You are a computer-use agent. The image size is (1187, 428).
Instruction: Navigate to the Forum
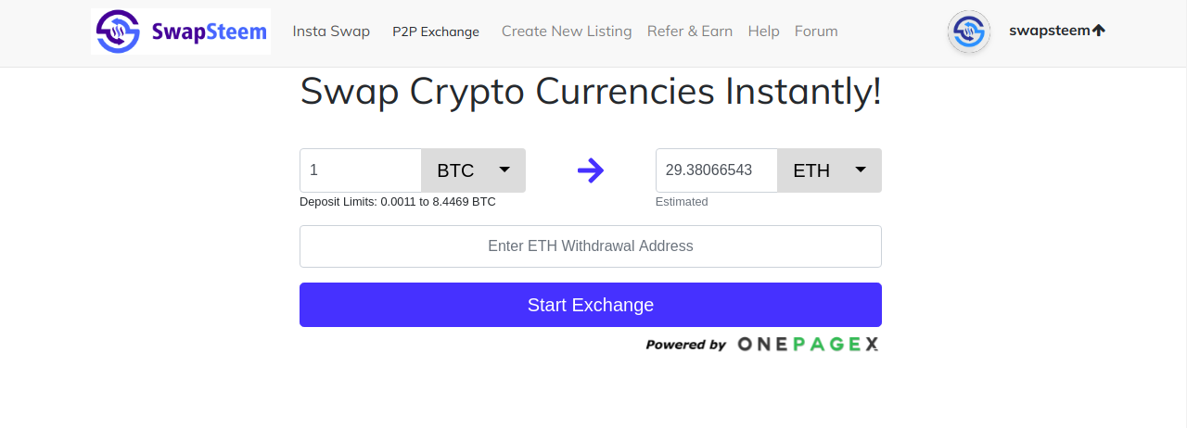pos(816,31)
